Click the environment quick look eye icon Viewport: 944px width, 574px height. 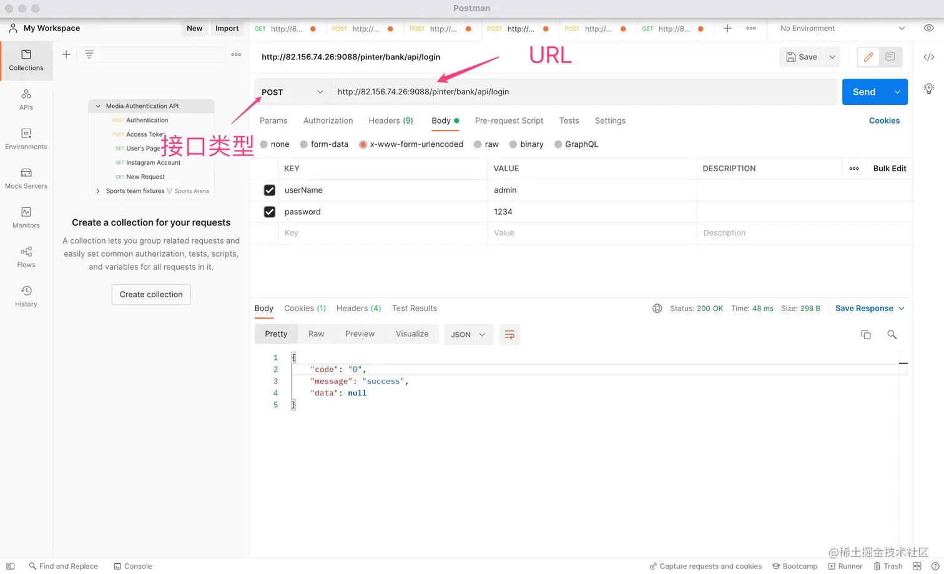tap(929, 28)
